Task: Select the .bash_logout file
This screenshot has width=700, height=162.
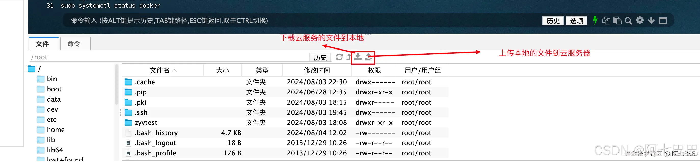Action: click(x=285, y=143)
